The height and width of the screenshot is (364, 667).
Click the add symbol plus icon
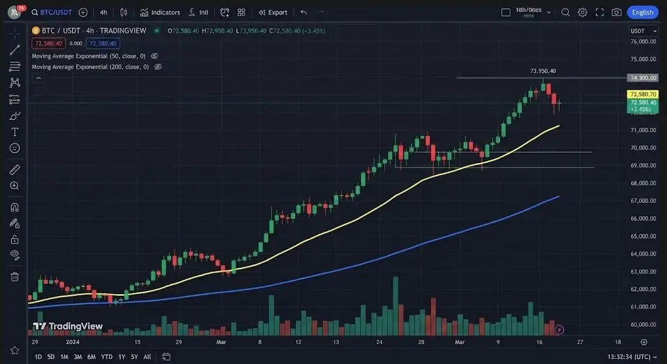83,12
